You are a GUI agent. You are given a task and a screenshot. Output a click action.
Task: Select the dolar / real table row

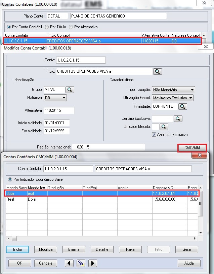102,194
